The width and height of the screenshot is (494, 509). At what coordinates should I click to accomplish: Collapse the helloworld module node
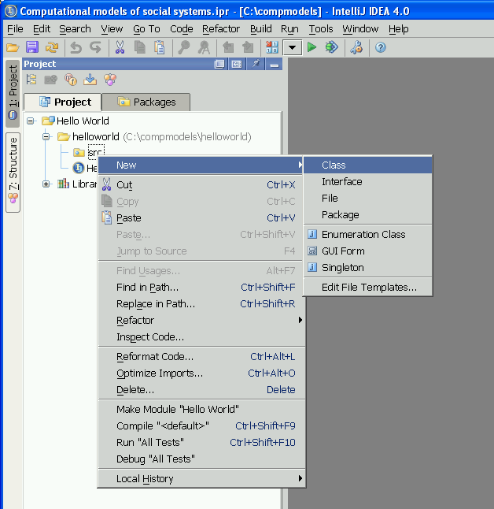click(46, 136)
